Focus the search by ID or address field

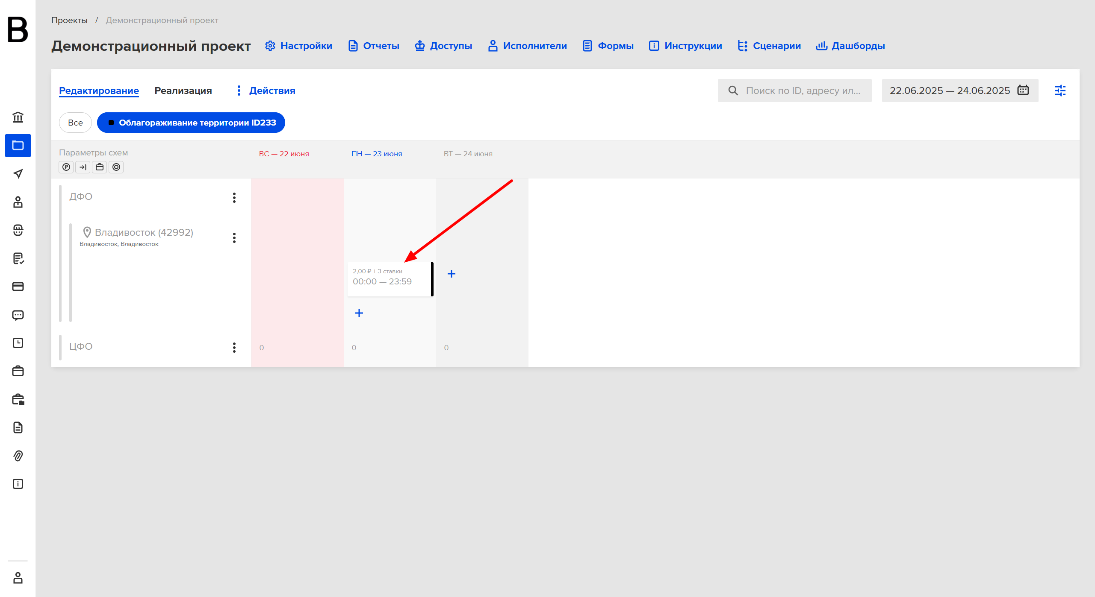(794, 91)
